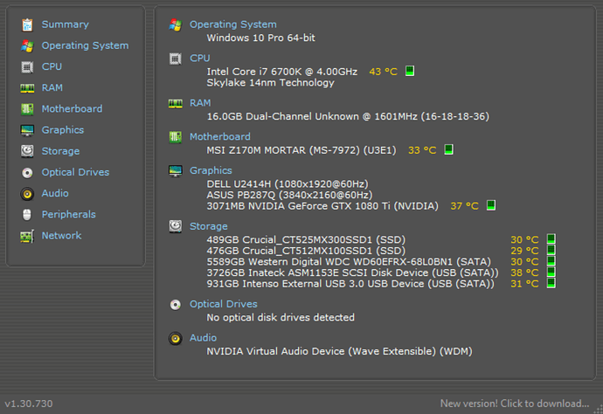Click the CPU temperature indicator icon
The width and height of the screenshot is (603, 414).
coord(410,71)
